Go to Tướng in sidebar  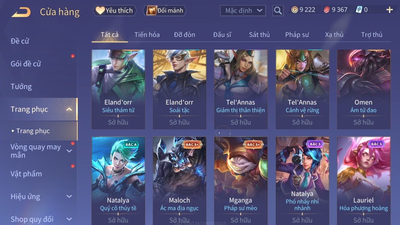(x=21, y=87)
